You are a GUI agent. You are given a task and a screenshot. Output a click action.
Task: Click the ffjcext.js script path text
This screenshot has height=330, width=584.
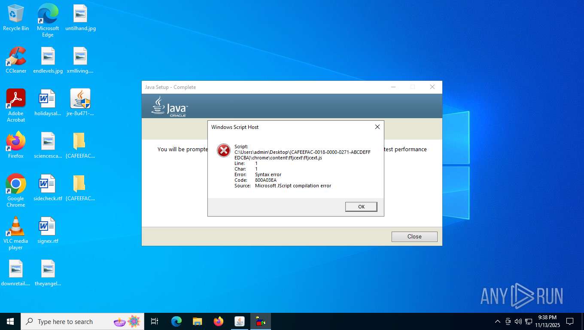pyautogui.click(x=302, y=155)
